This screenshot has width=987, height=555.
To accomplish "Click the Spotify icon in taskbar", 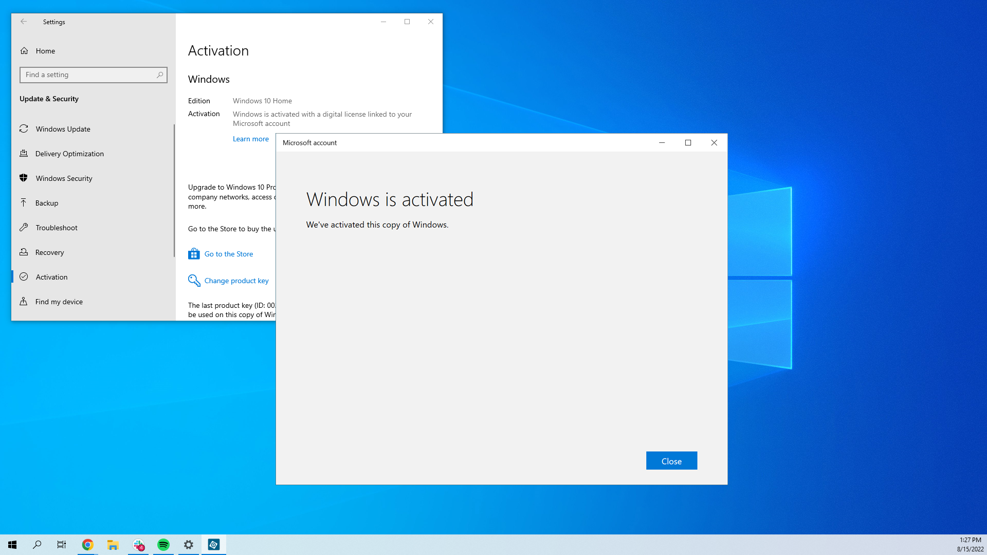I will point(163,545).
